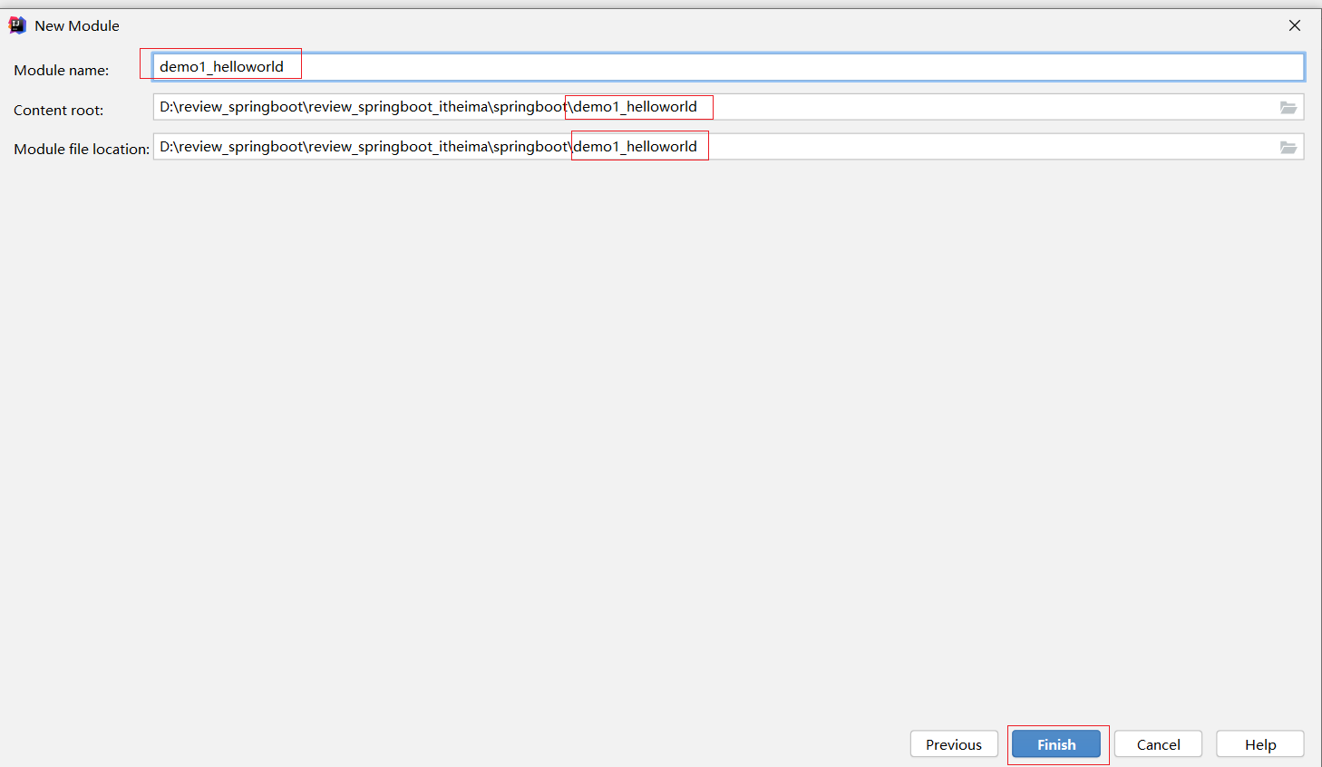Click Finish to create the module
1322x767 pixels.
[x=1055, y=744]
